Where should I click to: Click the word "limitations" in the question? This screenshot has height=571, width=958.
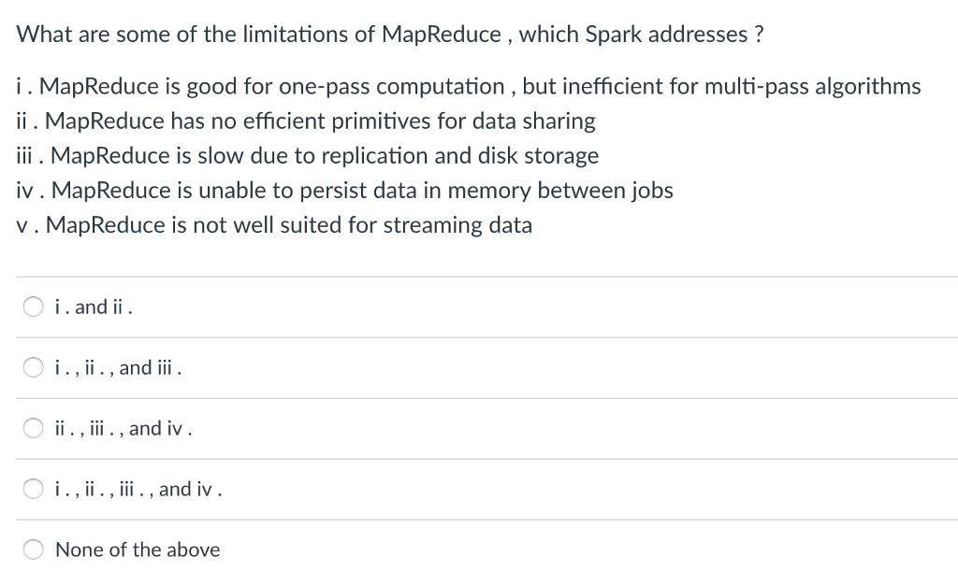point(295,36)
